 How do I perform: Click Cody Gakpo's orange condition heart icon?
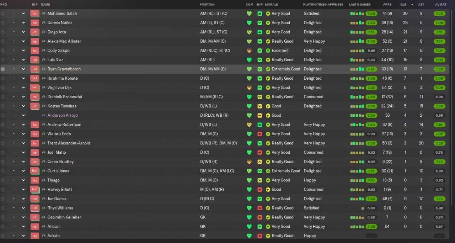[249, 51]
